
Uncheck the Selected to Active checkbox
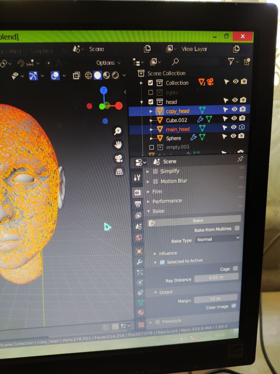tap(162, 262)
